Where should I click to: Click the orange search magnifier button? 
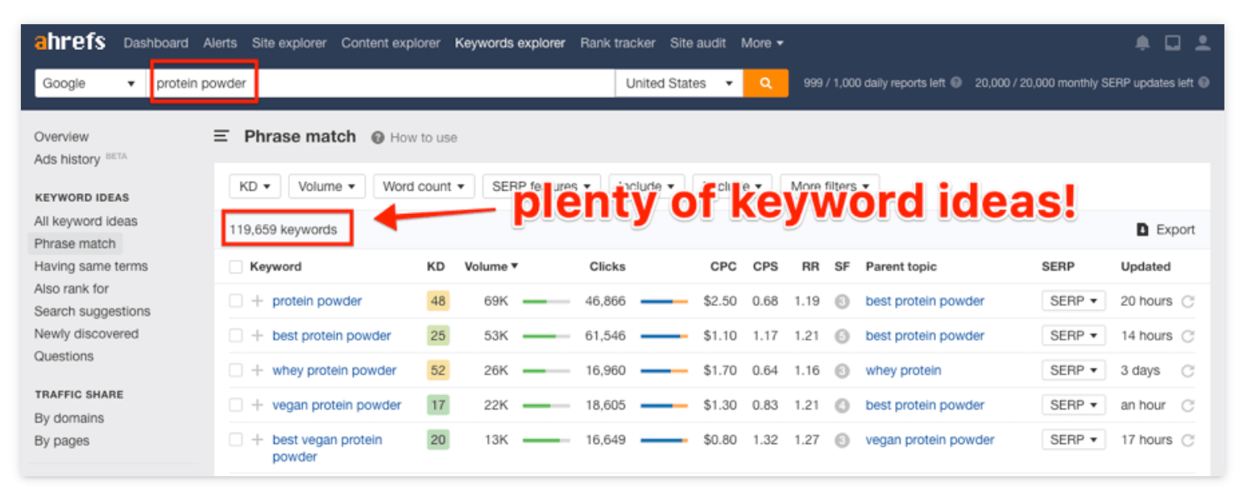point(766,83)
